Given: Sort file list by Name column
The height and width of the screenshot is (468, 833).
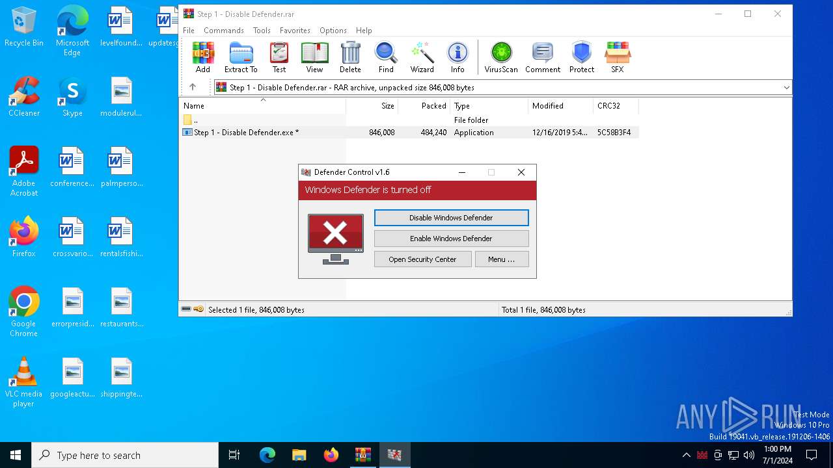Looking at the screenshot, I should [x=263, y=106].
